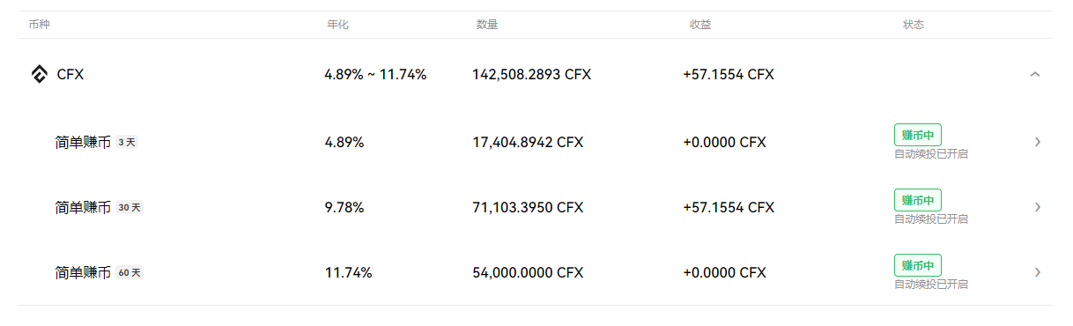Click the 赚币中 badge on the 3天 row
The image size is (1073, 326).
(x=918, y=134)
